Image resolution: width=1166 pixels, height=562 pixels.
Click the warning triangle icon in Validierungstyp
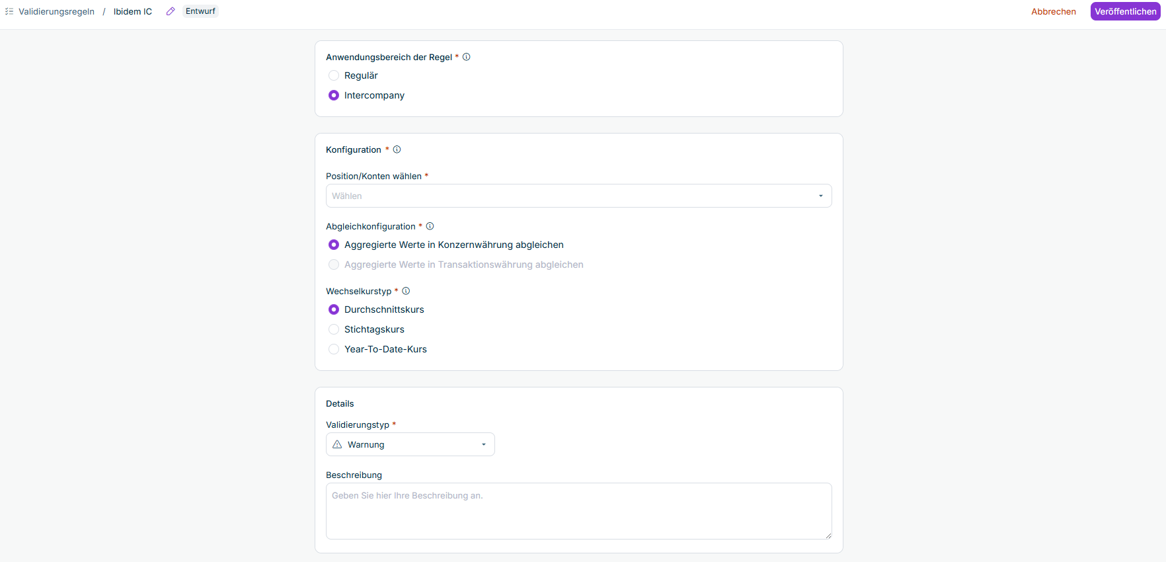point(337,444)
